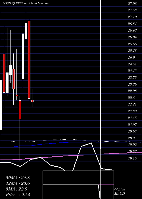Click the 21.45 price axis label
This screenshot has height=199, width=142.
(132, 118)
